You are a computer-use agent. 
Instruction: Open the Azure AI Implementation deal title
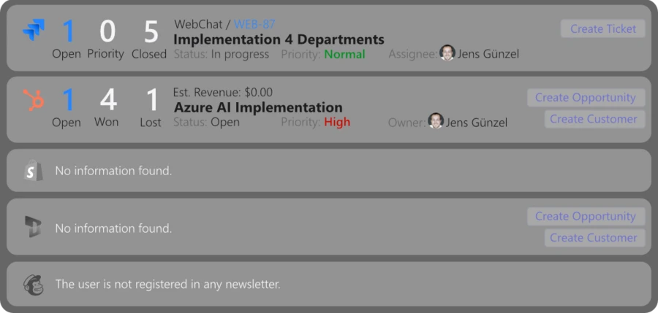tap(258, 107)
